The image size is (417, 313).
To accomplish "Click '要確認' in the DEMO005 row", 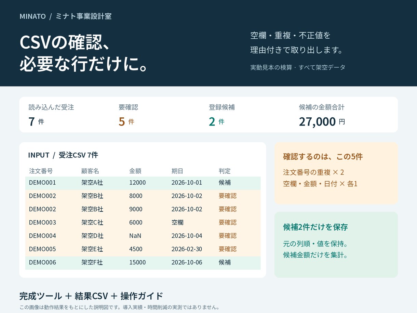I will click(x=228, y=249).
